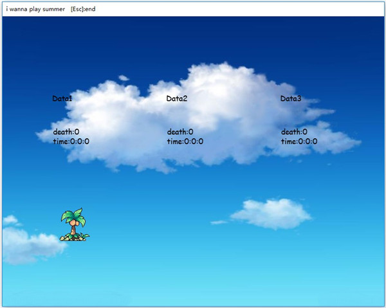Click the palm tree island selector
This screenshot has height=308, width=386.
(74, 224)
